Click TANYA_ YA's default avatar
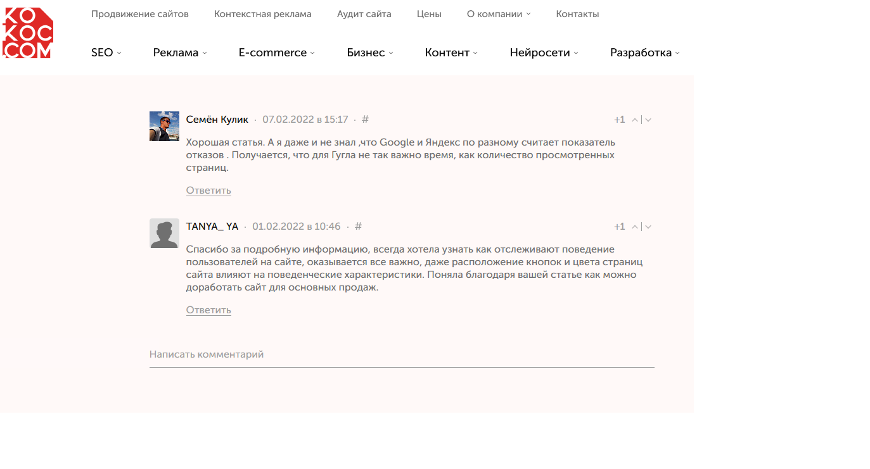 pos(164,234)
